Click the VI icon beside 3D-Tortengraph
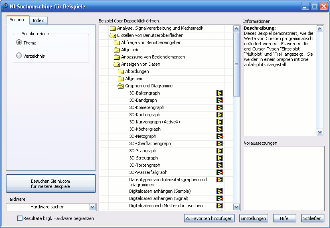The width and height of the screenshot is (330, 228). tap(219, 165)
